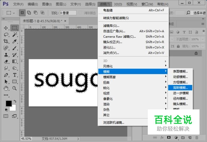Select the Rectangle shape tool

(15, 82)
